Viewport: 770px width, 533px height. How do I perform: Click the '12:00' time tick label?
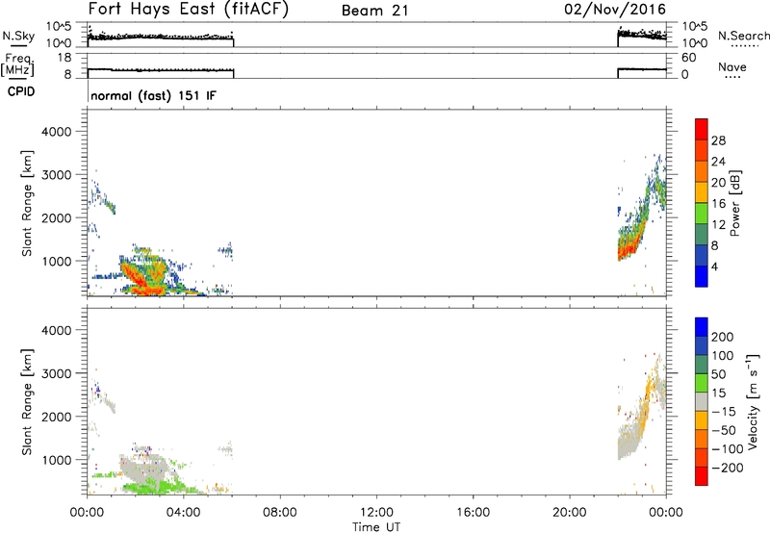click(x=376, y=513)
